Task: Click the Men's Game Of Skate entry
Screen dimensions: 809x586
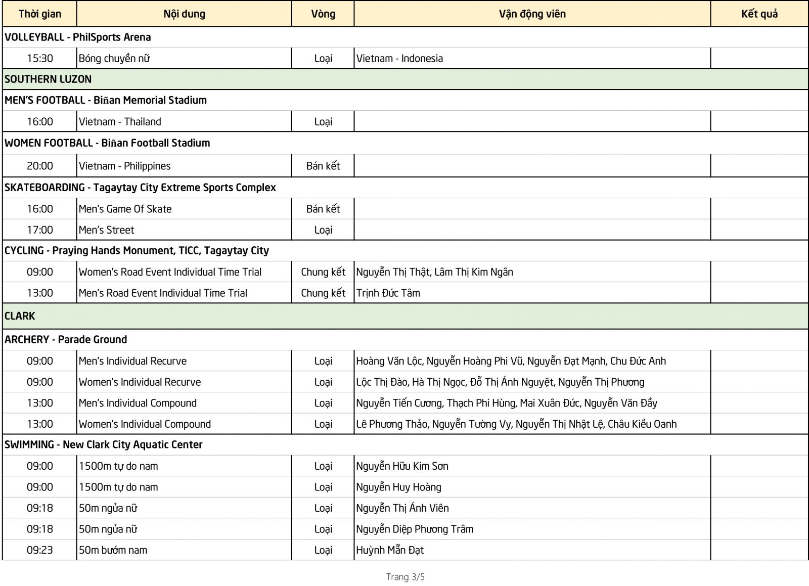Action: click(125, 209)
